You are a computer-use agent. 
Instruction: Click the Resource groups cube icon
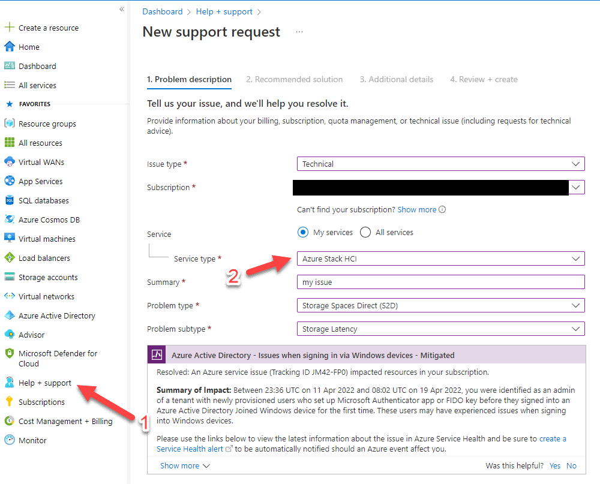click(x=9, y=123)
